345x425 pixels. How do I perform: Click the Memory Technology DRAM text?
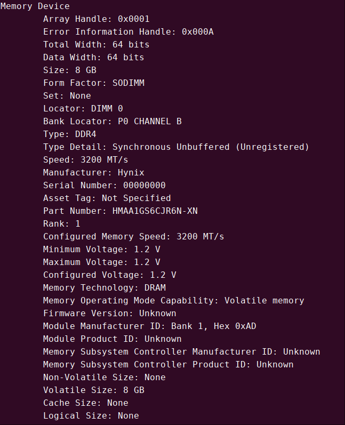pos(105,287)
